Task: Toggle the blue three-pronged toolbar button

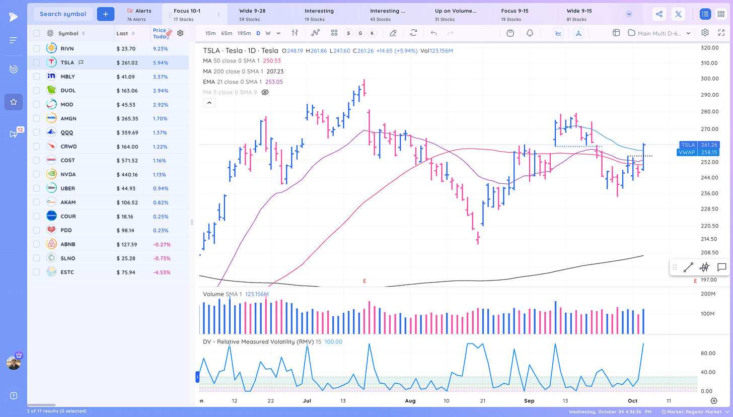Action: [578, 33]
